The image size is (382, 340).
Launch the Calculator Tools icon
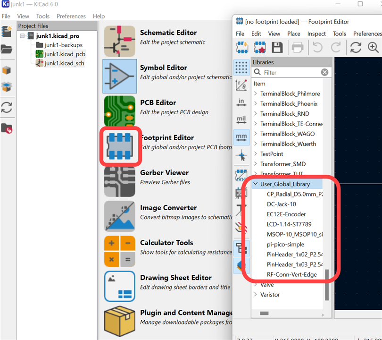120,251
